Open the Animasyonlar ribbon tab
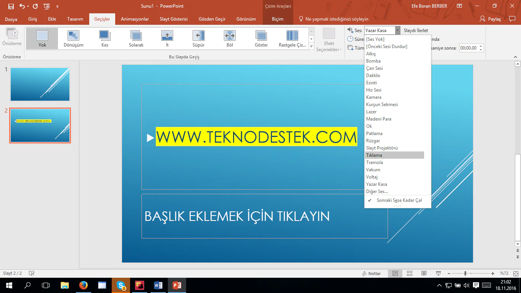Image resolution: width=521 pixels, height=293 pixels. coord(135,19)
